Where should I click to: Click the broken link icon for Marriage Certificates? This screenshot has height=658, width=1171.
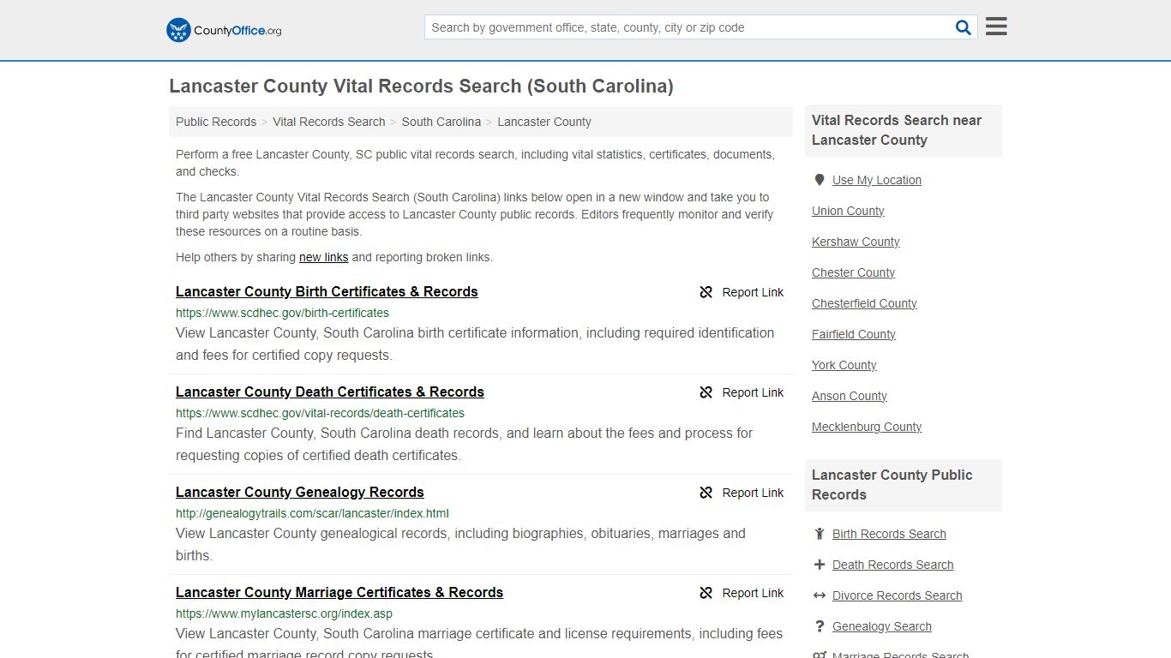coord(706,593)
